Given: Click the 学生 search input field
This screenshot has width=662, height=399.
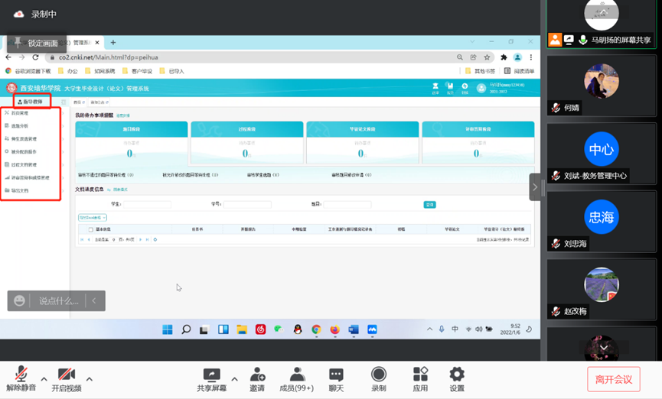Looking at the screenshot, I should click(x=148, y=205).
